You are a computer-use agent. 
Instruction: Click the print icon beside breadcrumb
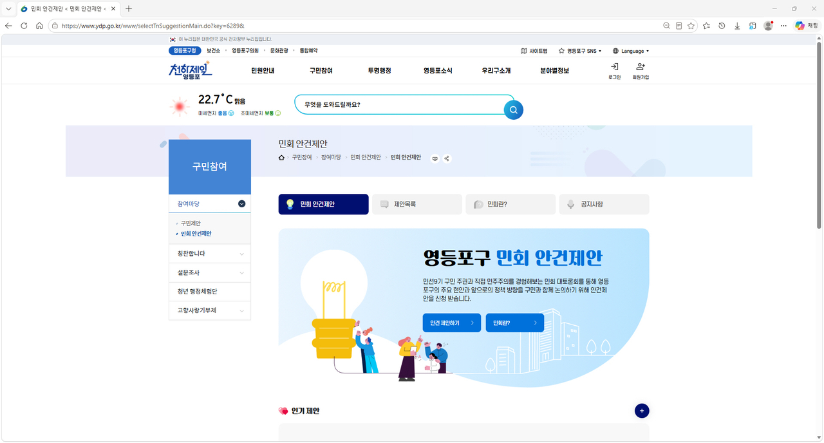click(x=435, y=158)
